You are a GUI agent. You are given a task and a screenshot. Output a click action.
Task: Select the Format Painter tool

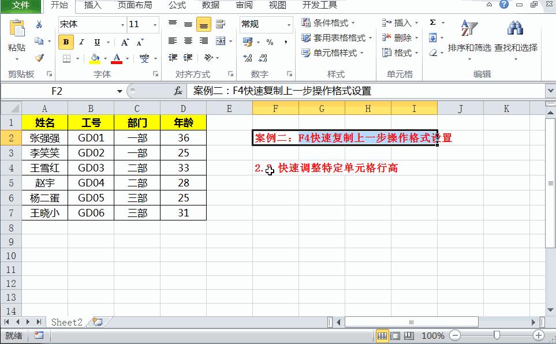tap(38, 57)
